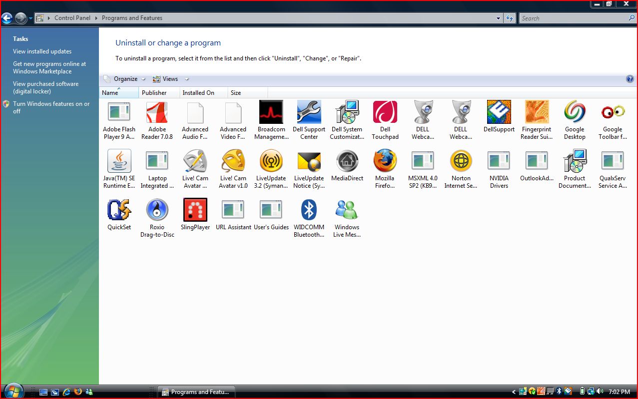Navigate to Control Panel breadcrumb
Viewport: 638px width, 399px height.
72,18
